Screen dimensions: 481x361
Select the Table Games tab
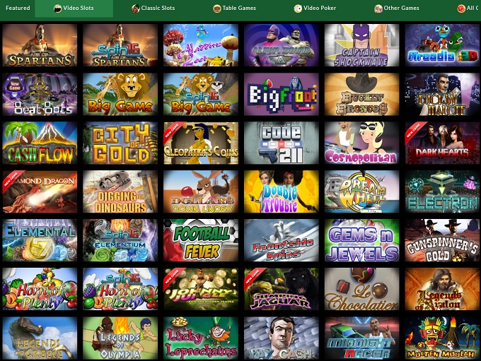(x=234, y=8)
